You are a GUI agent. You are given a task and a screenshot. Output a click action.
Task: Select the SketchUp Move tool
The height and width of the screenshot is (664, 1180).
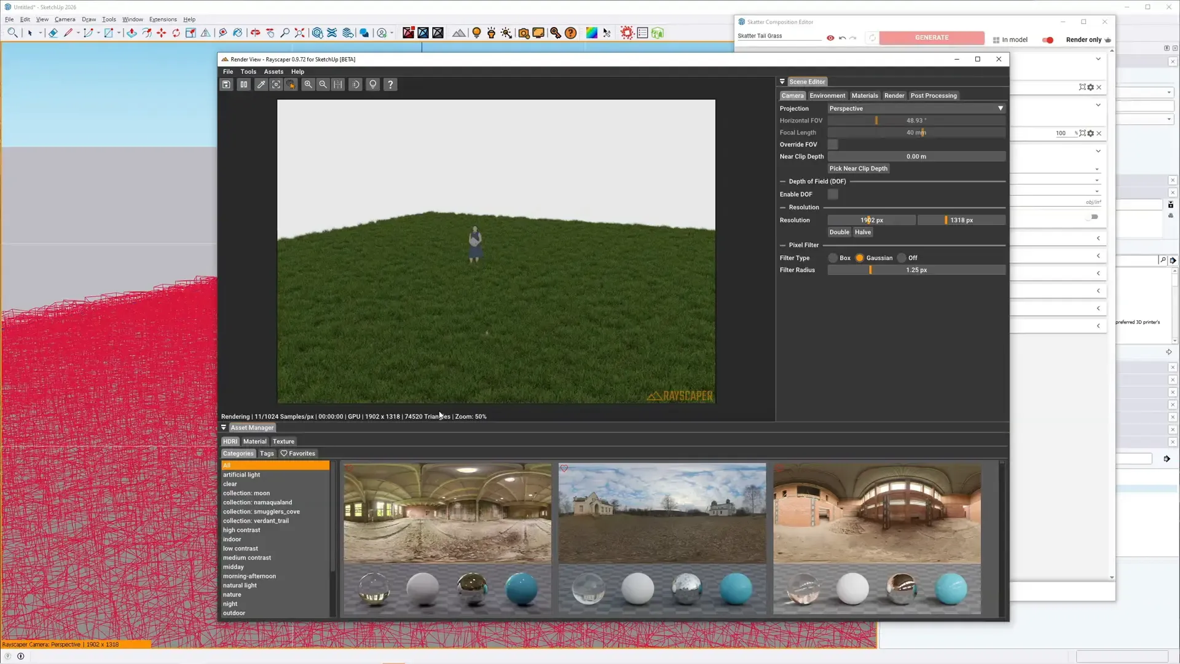tap(162, 33)
